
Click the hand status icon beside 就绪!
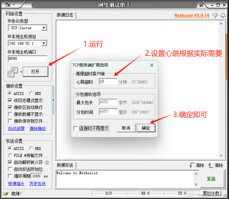coord(6,194)
